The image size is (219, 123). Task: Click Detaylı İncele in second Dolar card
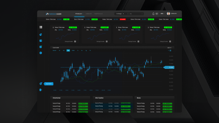pos(101,41)
